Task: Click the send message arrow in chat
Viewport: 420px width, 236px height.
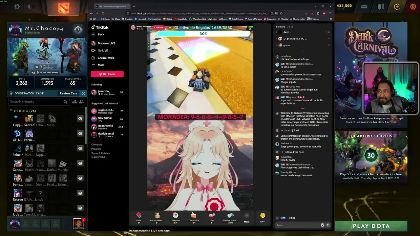Action: click(327, 225)
